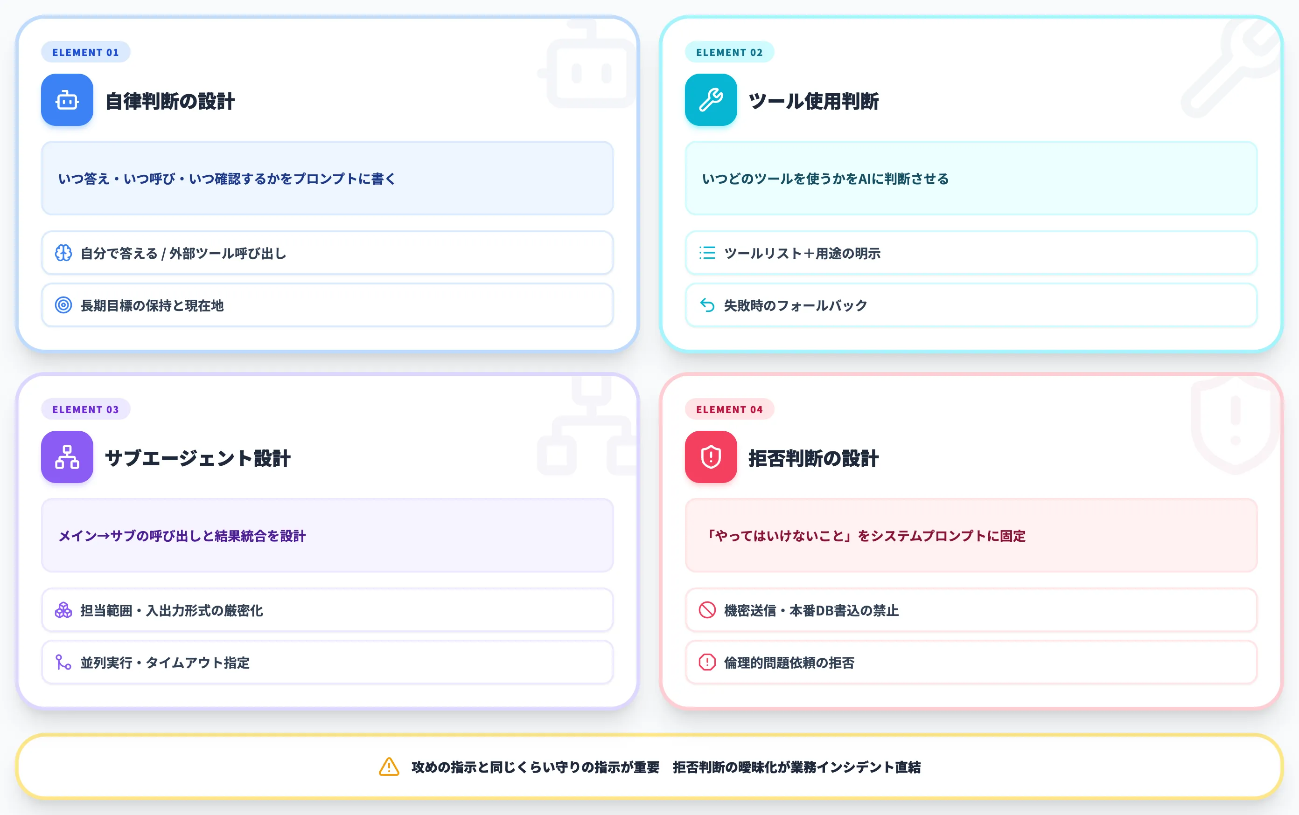Select the ELEMENT 01 badge
Screen dimensions: 1299x815
(85, 52)
